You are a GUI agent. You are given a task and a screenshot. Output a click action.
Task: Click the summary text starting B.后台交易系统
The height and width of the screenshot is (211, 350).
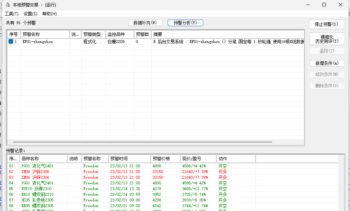(228, 42)
